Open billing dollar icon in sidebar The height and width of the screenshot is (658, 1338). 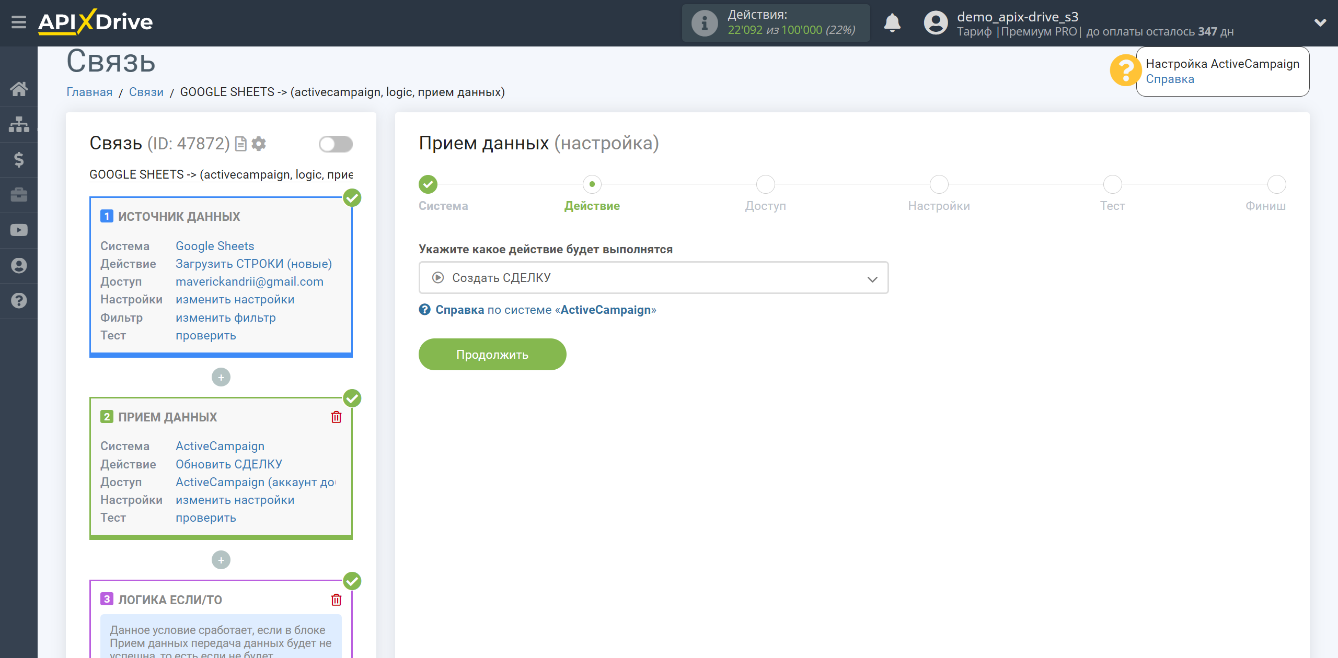[19, 159]
